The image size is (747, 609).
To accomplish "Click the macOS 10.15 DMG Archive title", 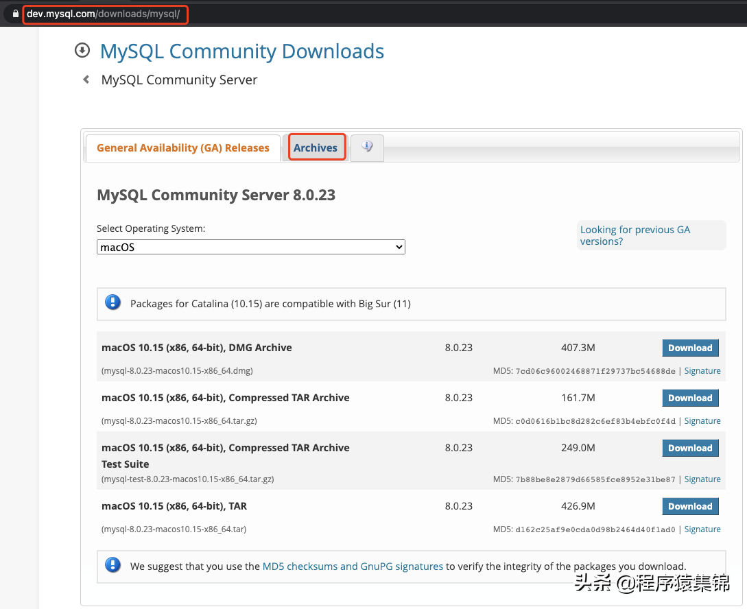I will coord(197,348).
